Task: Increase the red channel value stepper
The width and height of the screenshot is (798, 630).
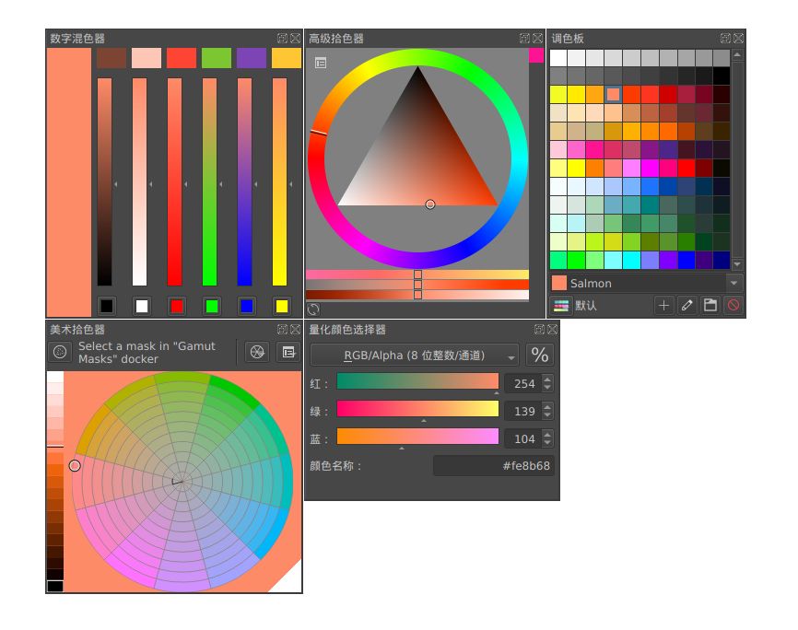Action: point(548,379)
